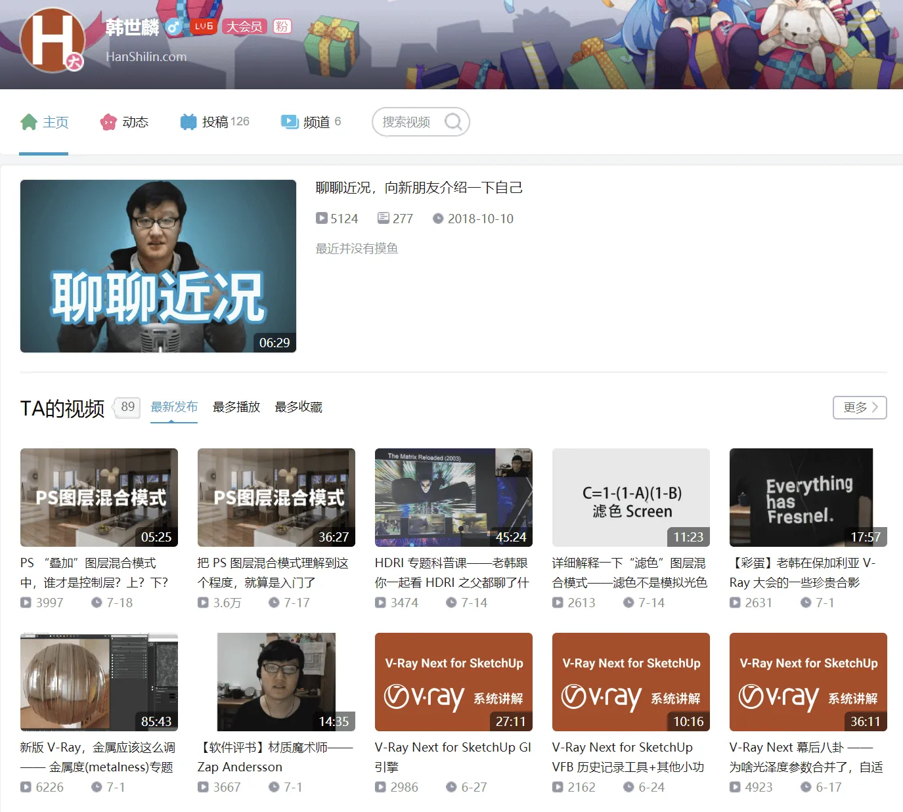This screenshot has width=903, height=812.
Task: Click the HanShilin profile avatar
Action: (52, 39)
